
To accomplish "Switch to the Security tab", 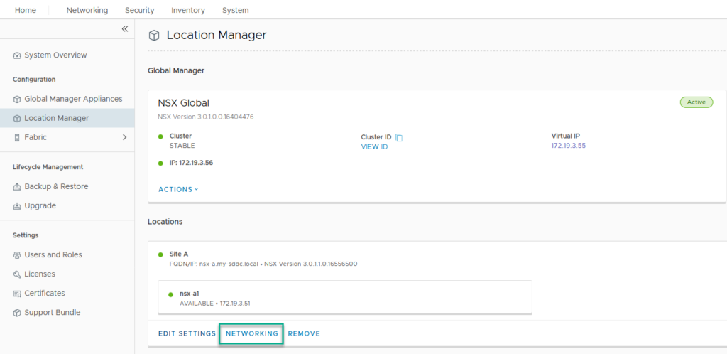I will pyautogui.click(x=140, y=10).
